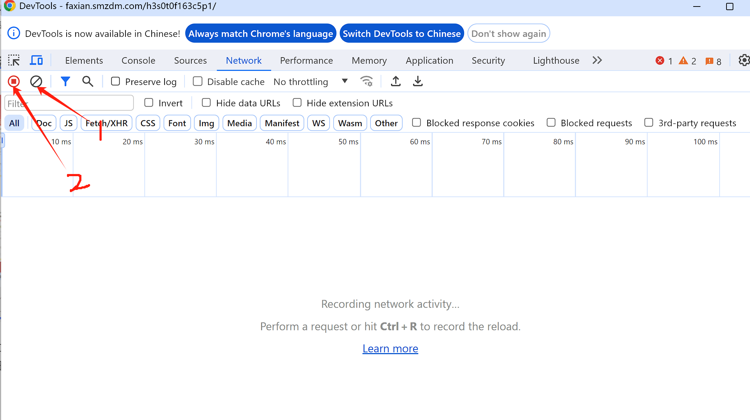Filter requests by Other

pos(386,123)
